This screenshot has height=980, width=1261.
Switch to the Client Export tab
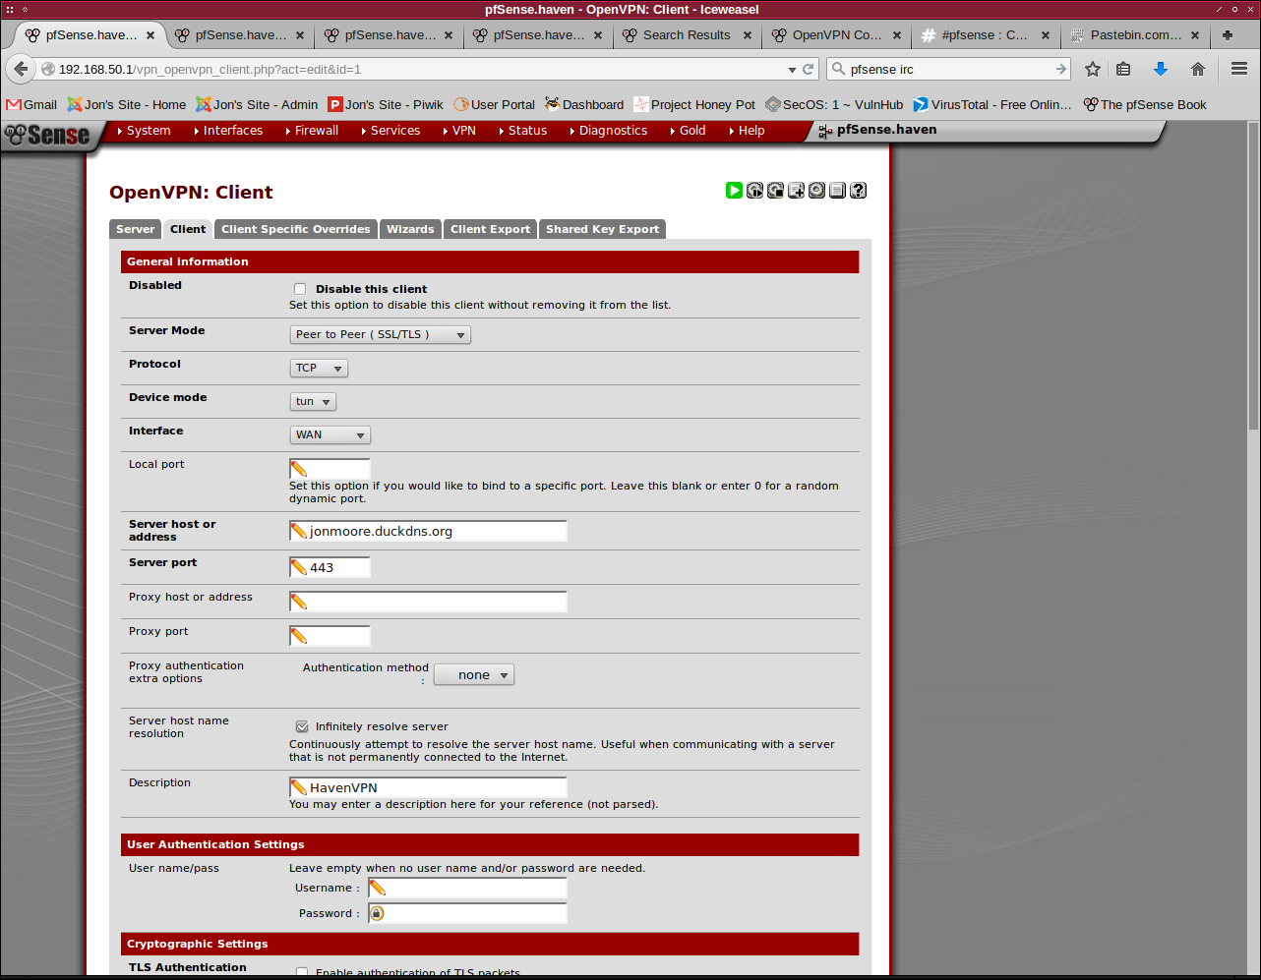(x=490, y=229)
